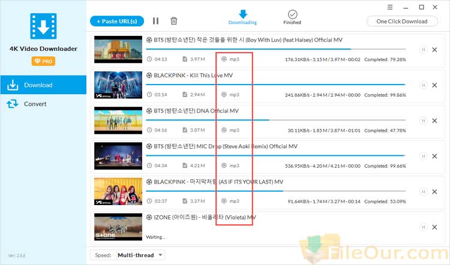This screenshot has width=450, height=265.
Task: Open the BTS DNA video thumbnail
Action: pos(118,121)
